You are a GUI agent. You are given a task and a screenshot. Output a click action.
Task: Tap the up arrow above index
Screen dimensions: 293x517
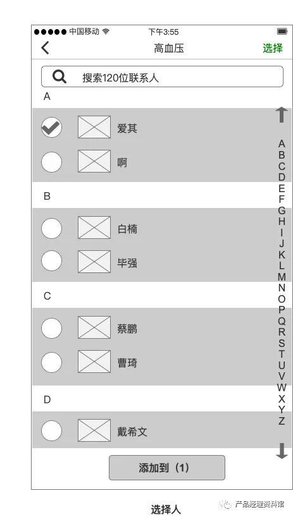[x=282, y=115]
